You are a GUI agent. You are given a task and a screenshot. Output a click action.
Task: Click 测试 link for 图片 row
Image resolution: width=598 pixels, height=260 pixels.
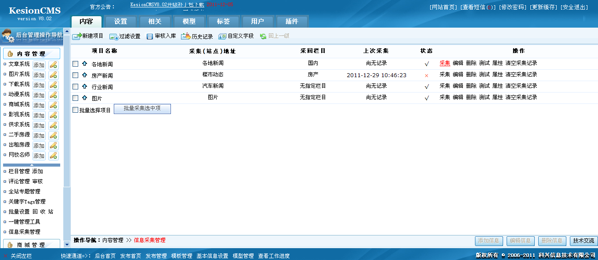[485, 97]
